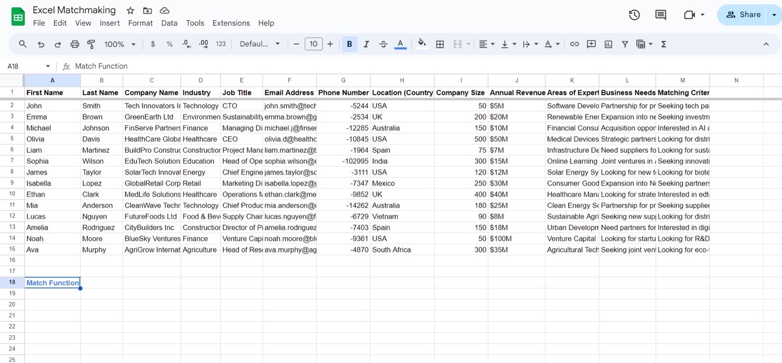The height and width of the screenshot is (363, 782).
Task: Format selection as percent
Action: pos(170,44)
